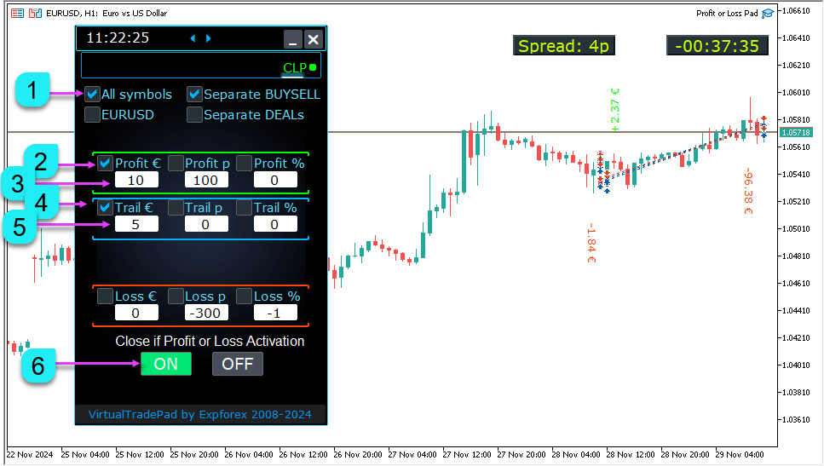Viewport: 824px width, 466px height.
Task: Enable the EURUSD checkbox
Action: click(93, 114)
